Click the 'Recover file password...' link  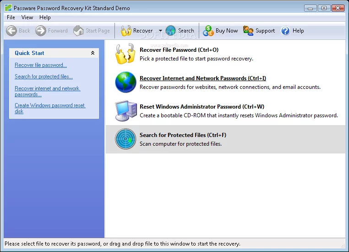click(41, 65)
